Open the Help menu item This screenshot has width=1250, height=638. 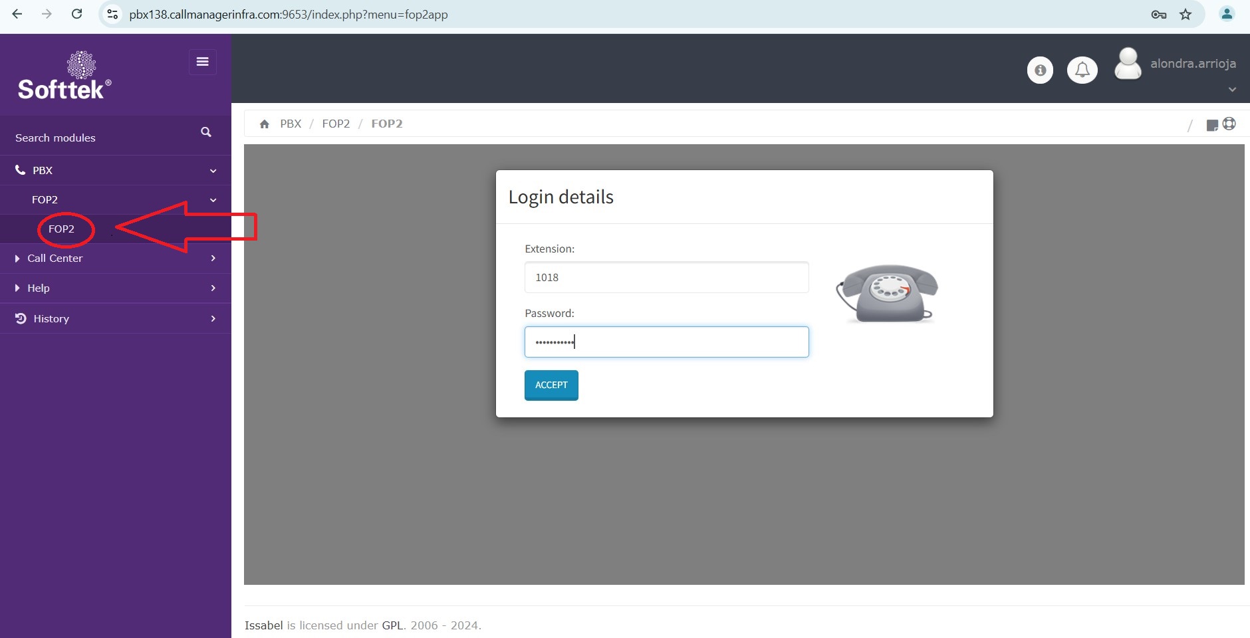click(39, 288)
